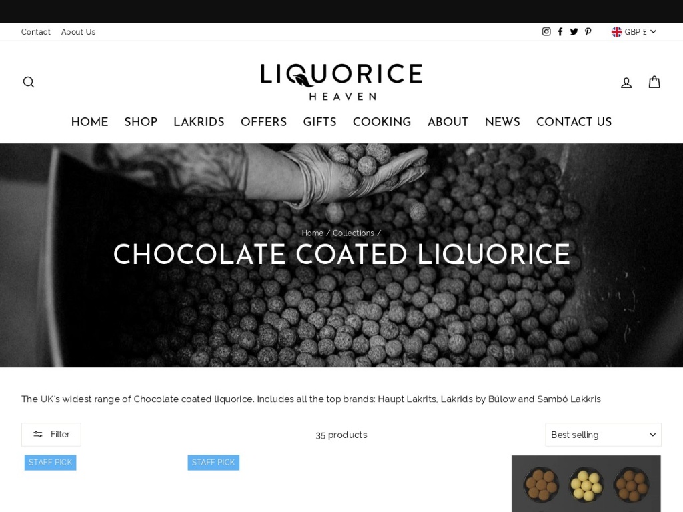Go to the SHOP menu

click(141, 122)
